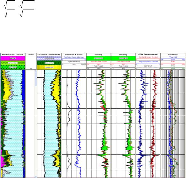Select the DRY Rock Elemental WF track header
The image size is (186, 178).
coord(49,54)
